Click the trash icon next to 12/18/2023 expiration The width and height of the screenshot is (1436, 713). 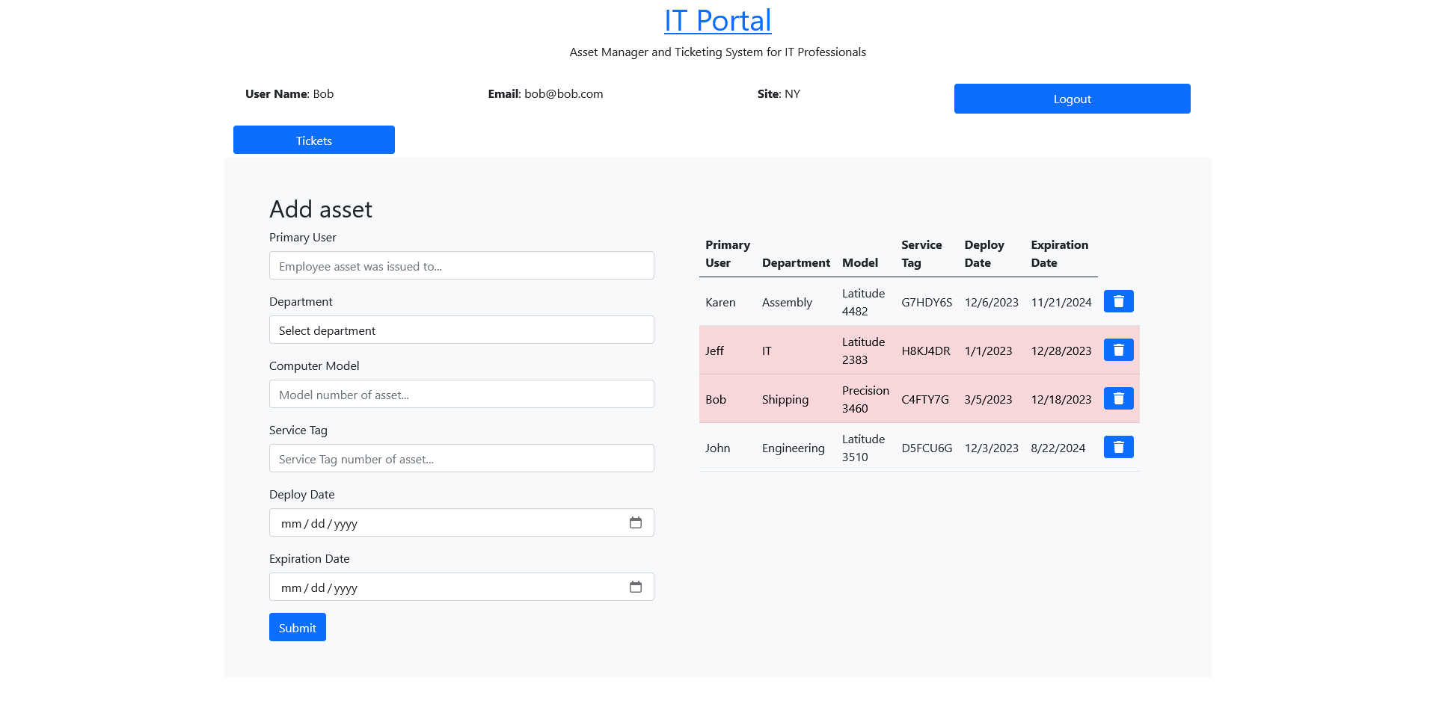coord(1118,398)
